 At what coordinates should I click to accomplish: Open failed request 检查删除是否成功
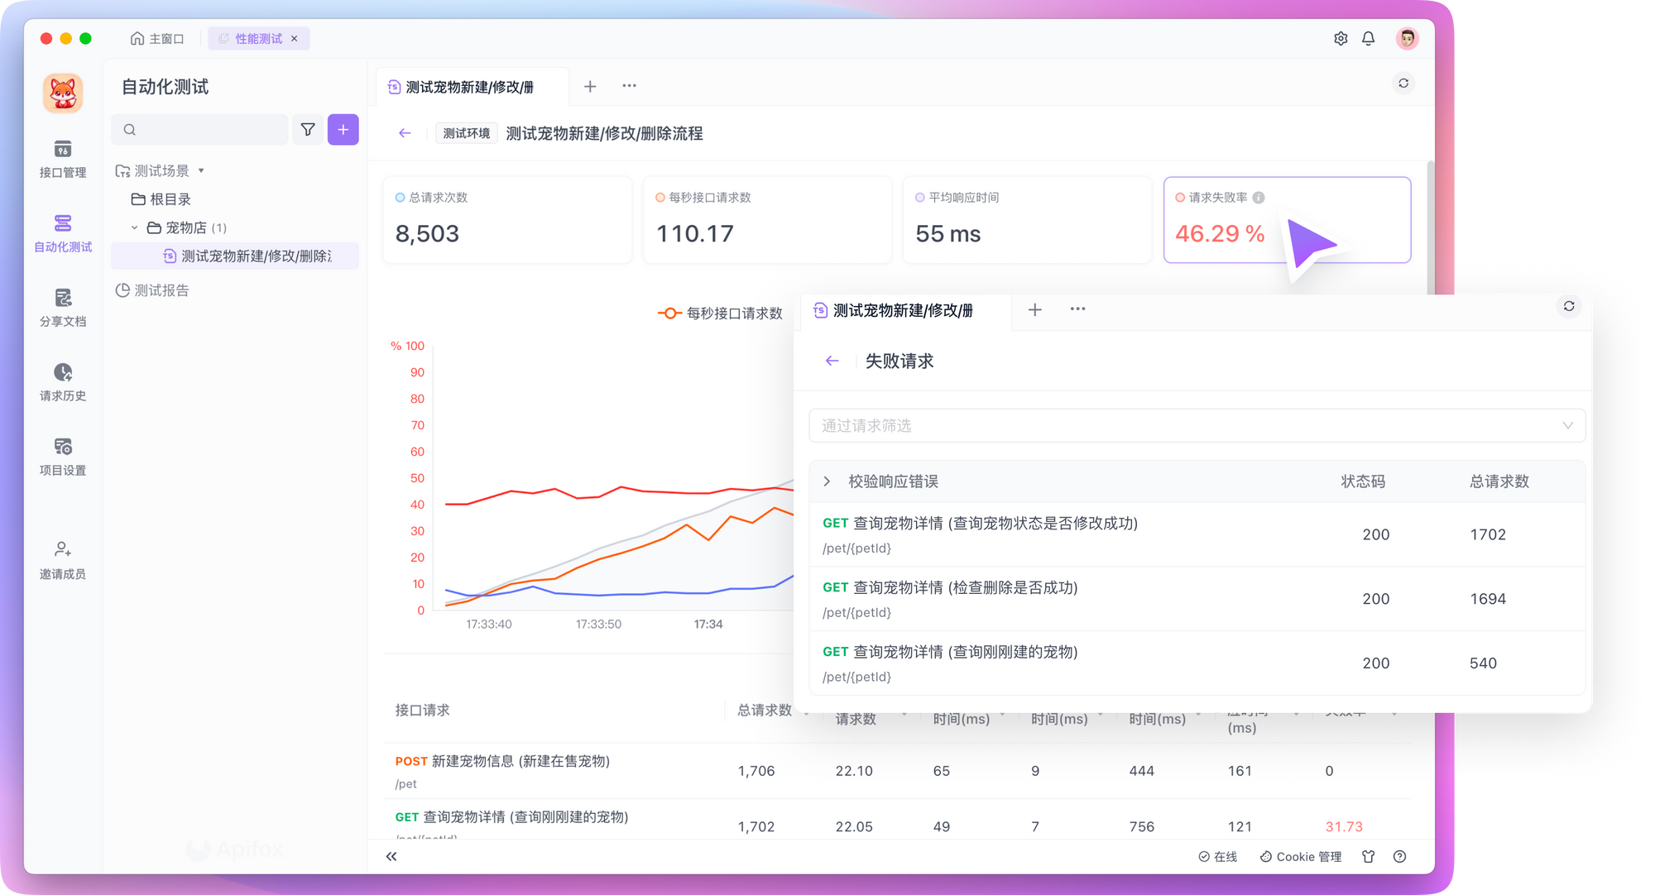tap(1197, 599)
